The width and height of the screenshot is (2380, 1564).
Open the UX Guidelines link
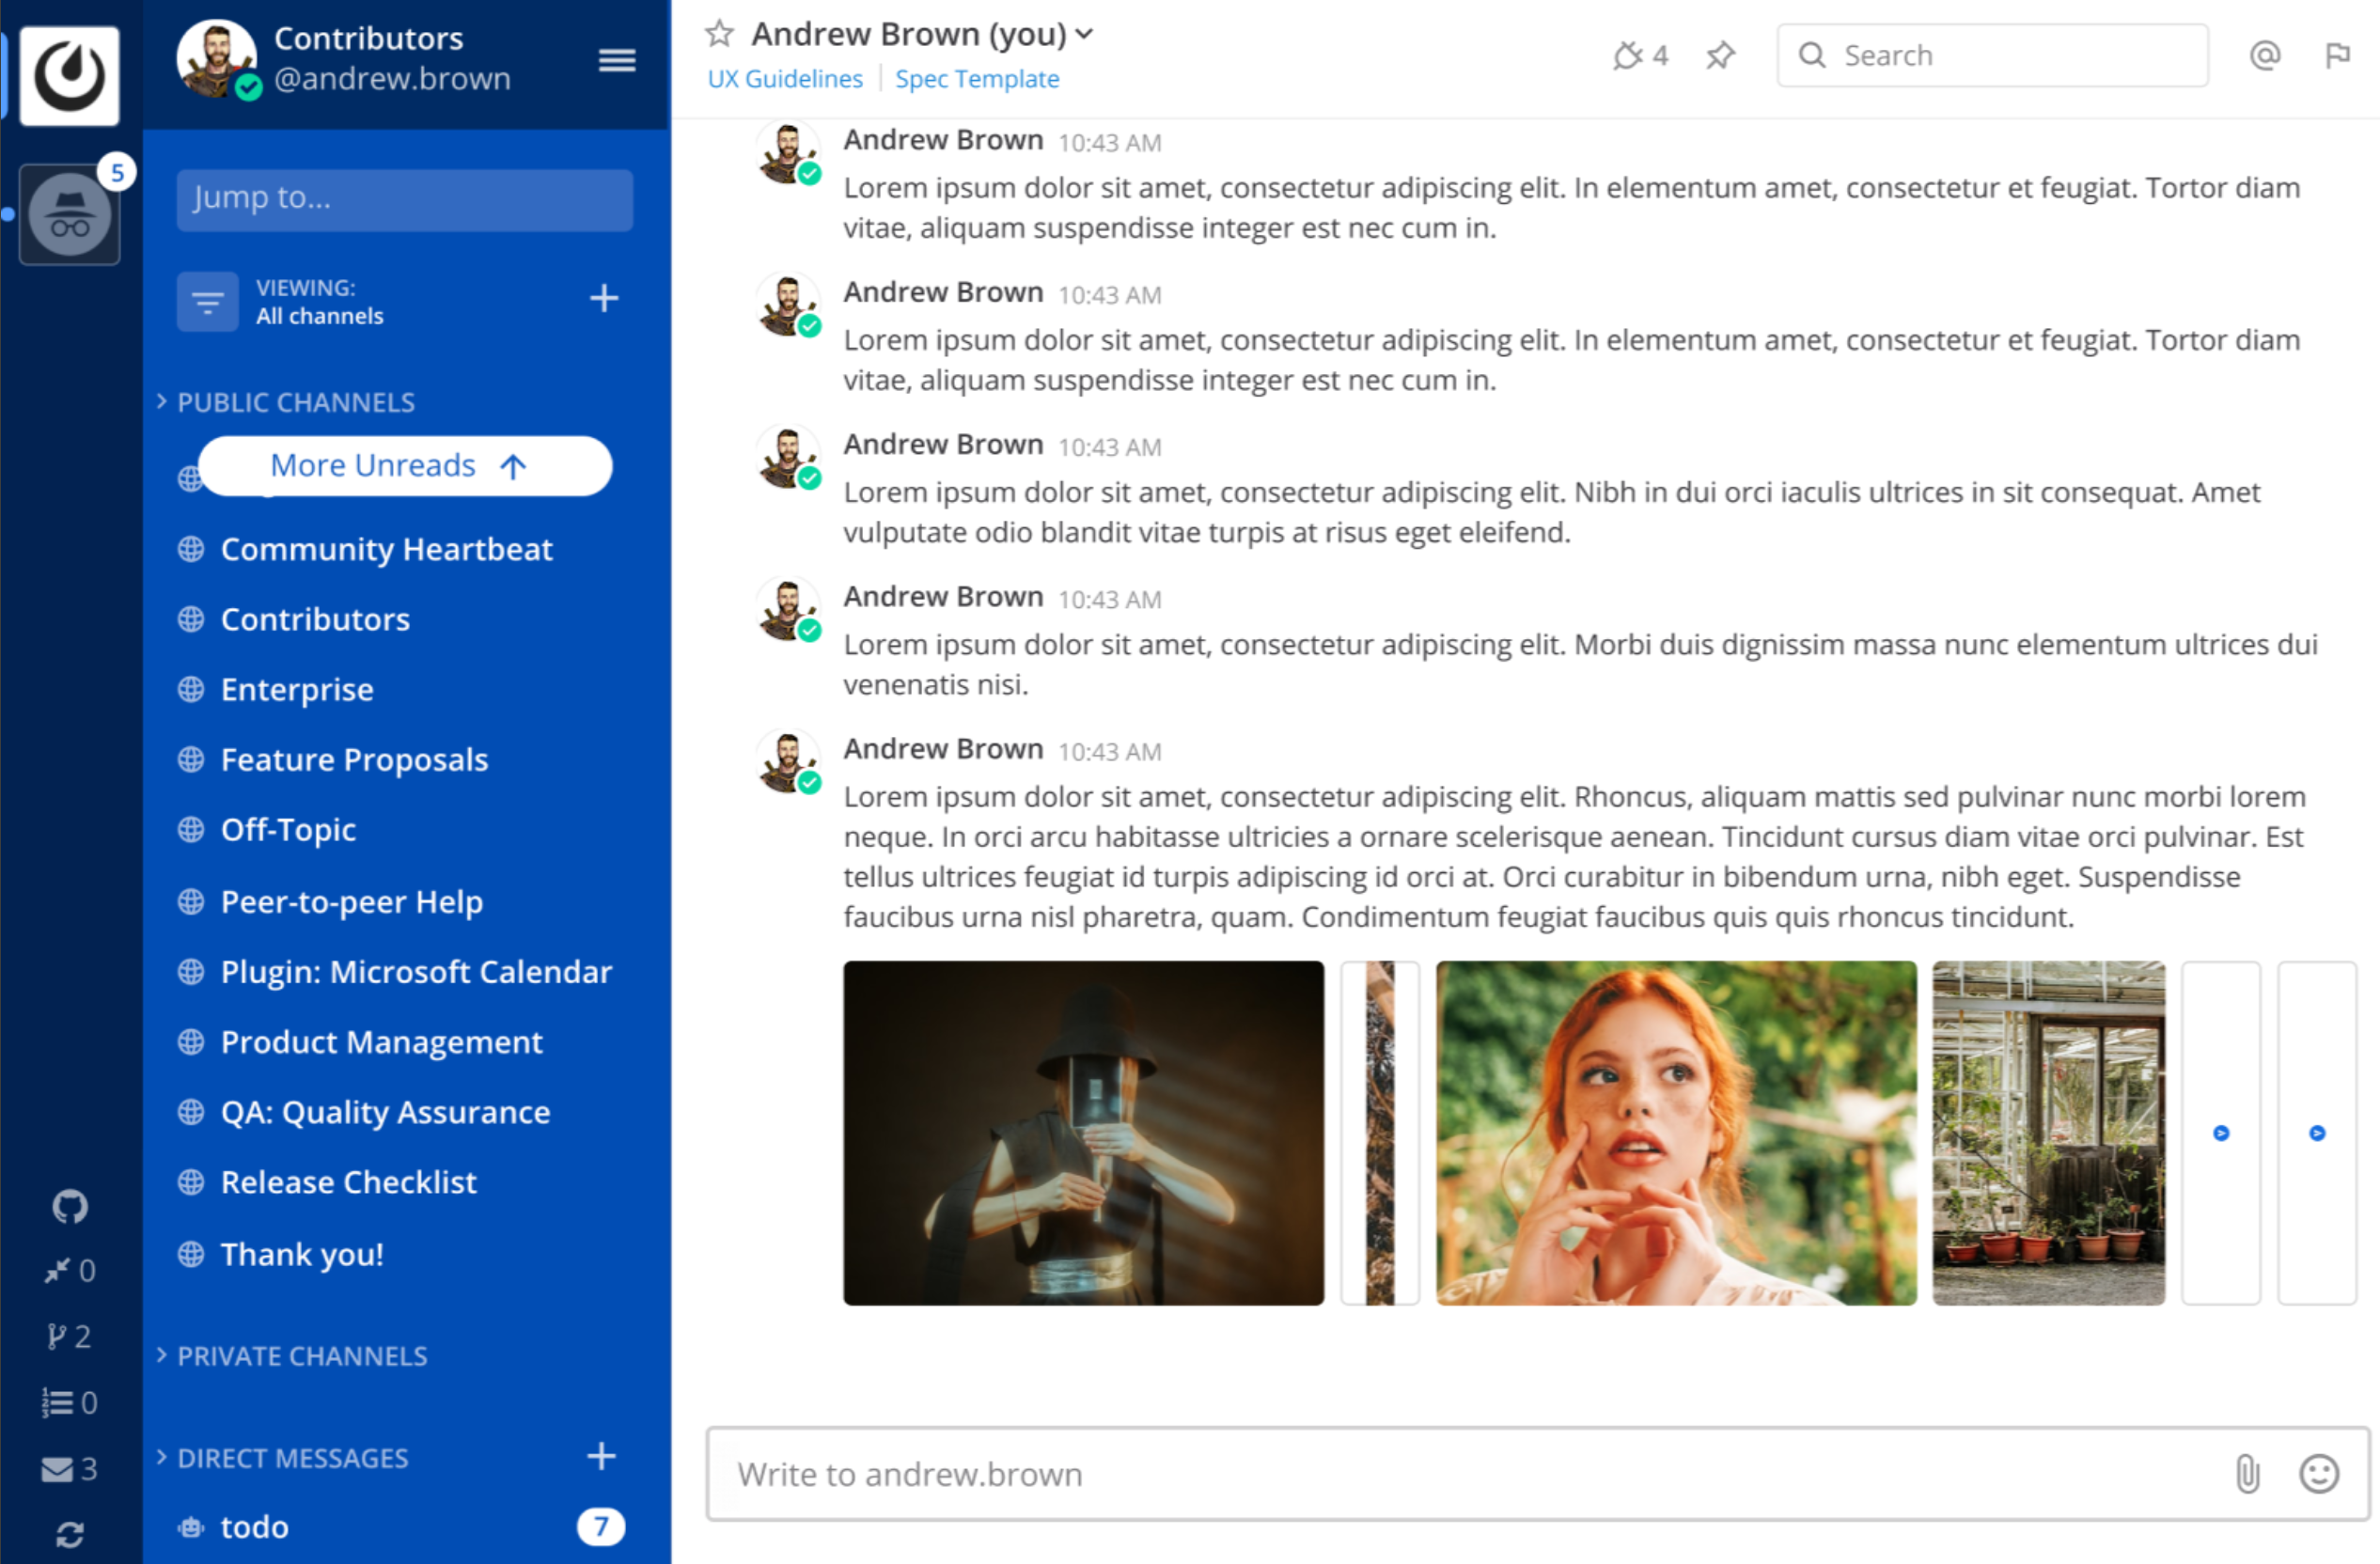coord(785,79)
